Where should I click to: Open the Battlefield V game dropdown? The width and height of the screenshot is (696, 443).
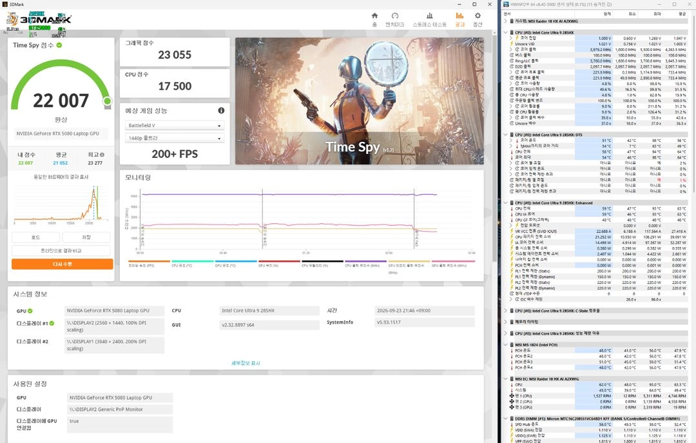click(x=175, y=125)
